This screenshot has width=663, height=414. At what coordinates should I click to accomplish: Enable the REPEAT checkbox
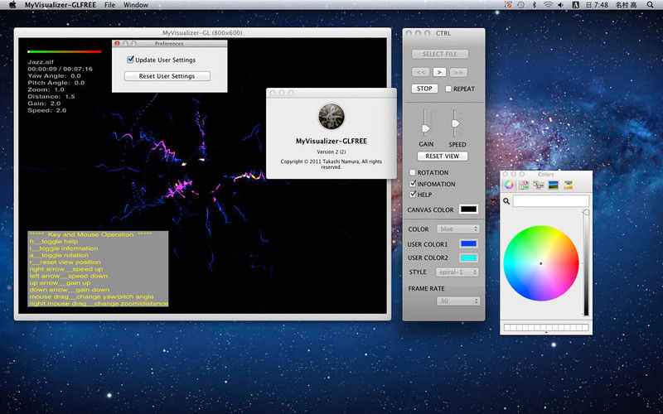click(x=448, y=89)
